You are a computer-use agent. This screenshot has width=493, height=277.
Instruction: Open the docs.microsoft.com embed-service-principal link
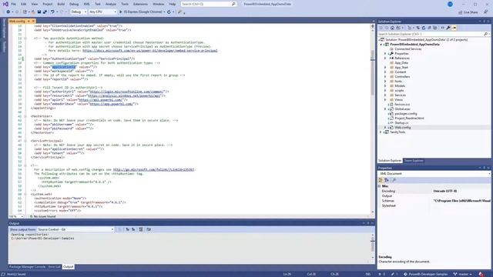pos(150,51)
